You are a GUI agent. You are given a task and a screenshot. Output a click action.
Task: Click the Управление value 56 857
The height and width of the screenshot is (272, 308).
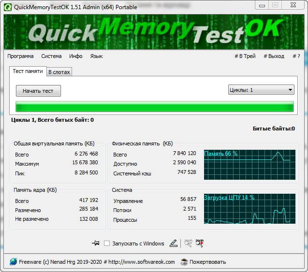tap(188, 199)
